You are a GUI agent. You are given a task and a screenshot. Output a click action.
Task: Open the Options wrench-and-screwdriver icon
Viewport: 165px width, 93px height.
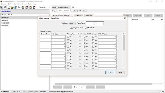(x=5, y=7)
